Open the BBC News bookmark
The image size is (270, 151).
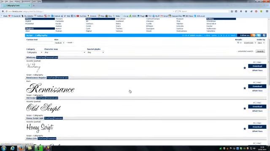188,16
